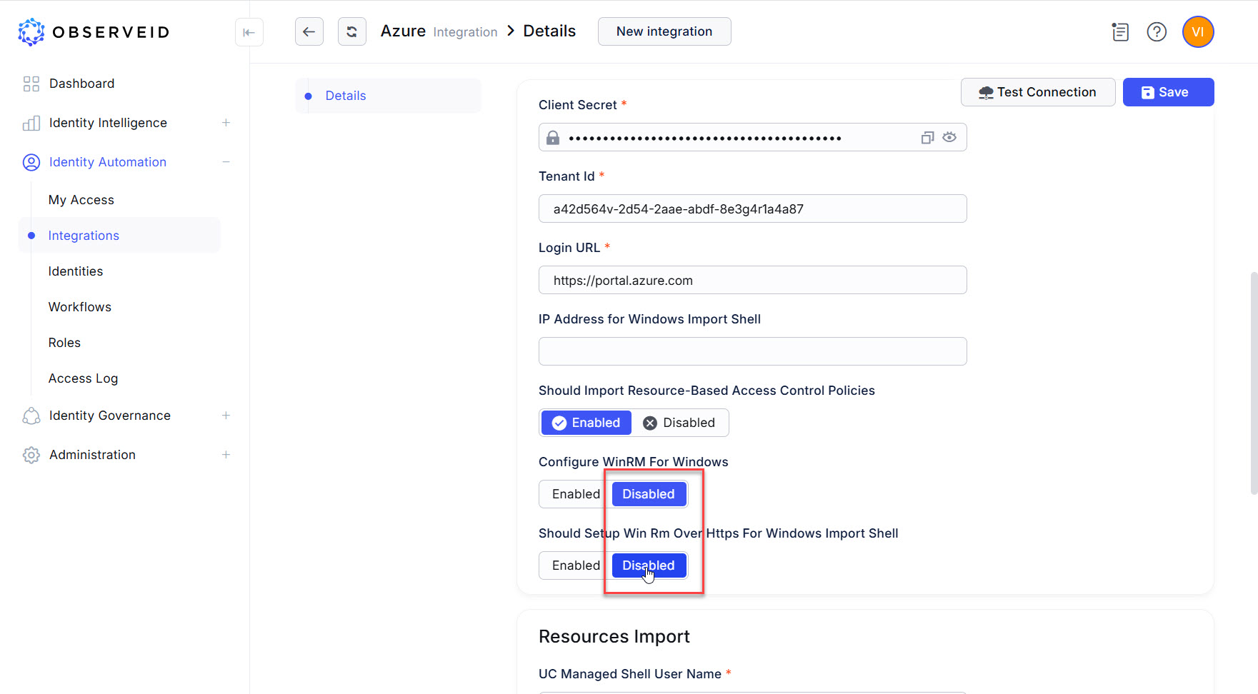Open Workflows in the sidebar
The width and height of the screenshot is (1258, 694).
click(x=80, y=307)
